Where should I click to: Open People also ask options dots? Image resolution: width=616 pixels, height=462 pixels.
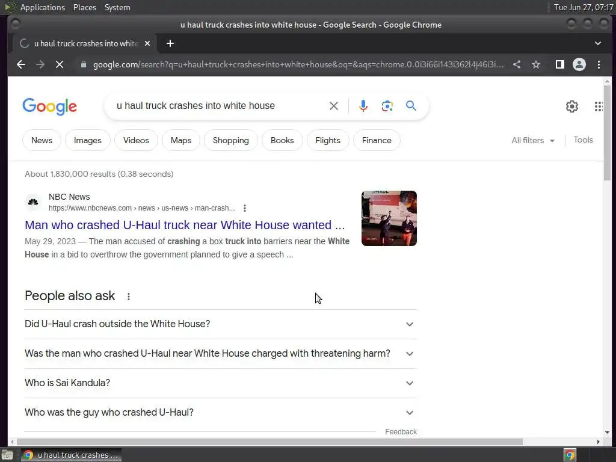(129, 297)
